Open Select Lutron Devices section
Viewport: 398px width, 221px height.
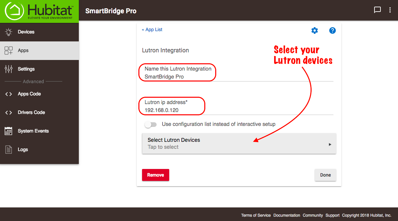click(239, 143)
